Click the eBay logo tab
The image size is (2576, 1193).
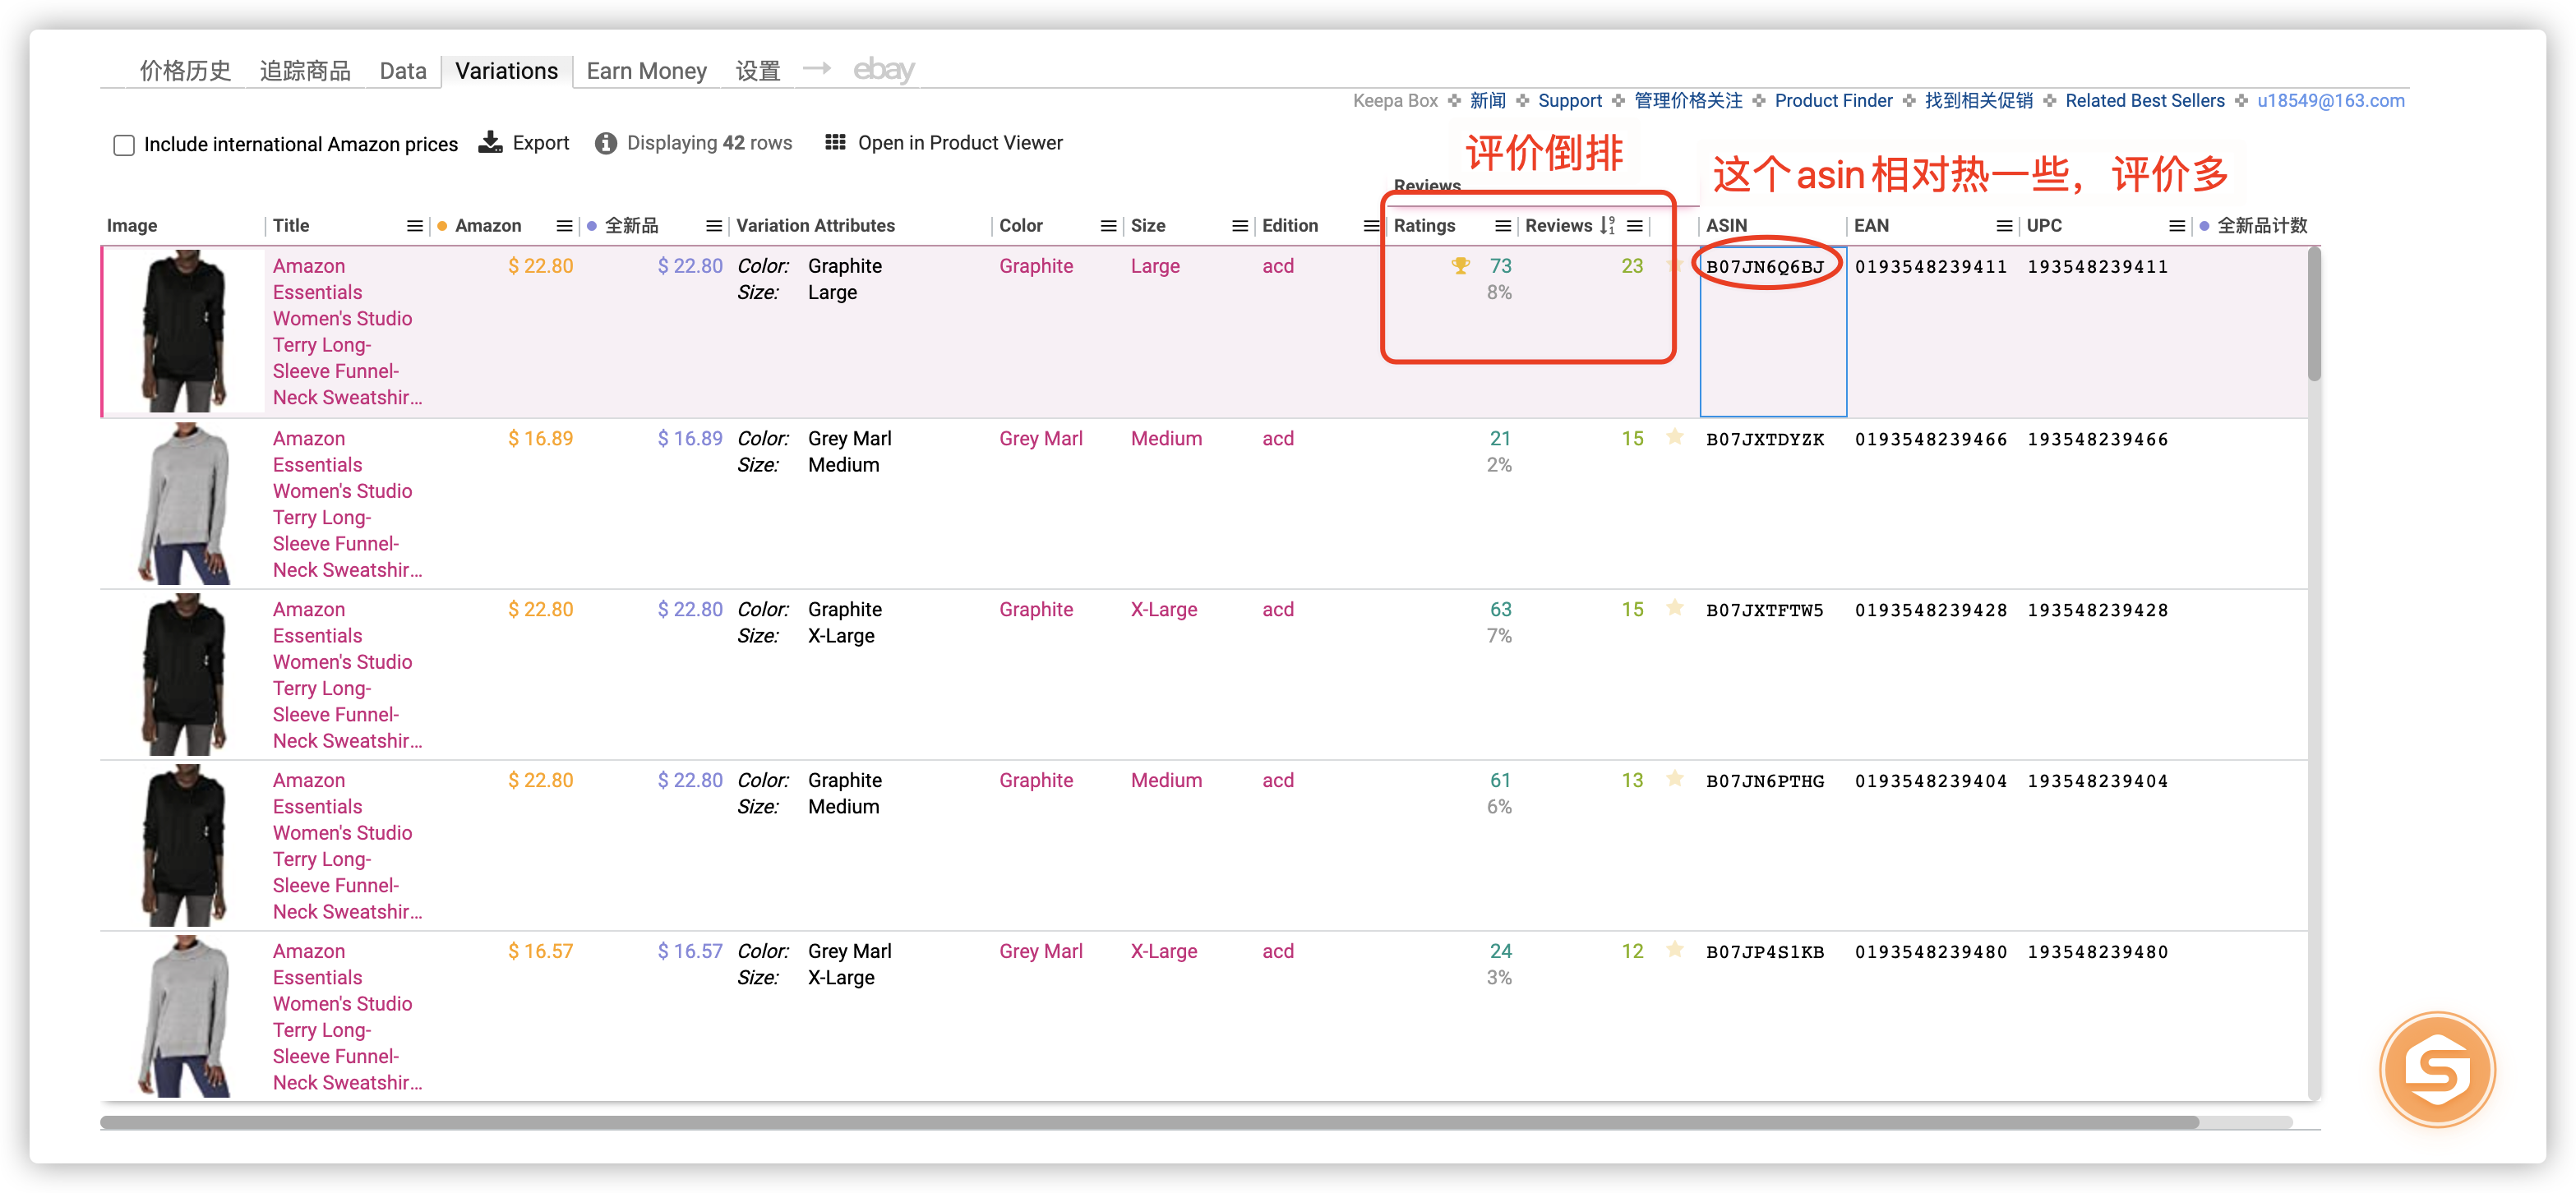coord(884,70)
